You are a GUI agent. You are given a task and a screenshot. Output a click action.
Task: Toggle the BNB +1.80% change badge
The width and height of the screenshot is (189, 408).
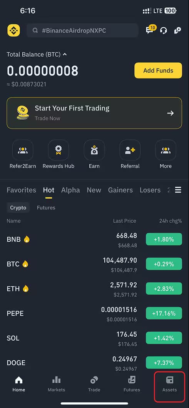point(164,239)
